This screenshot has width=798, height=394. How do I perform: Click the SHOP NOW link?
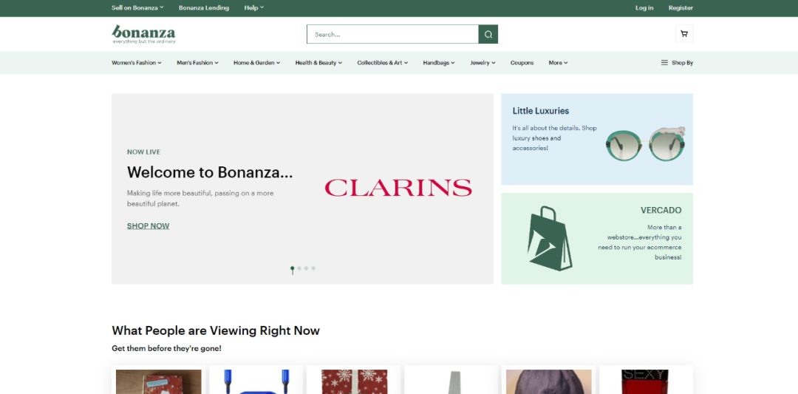tap(148, 226)
